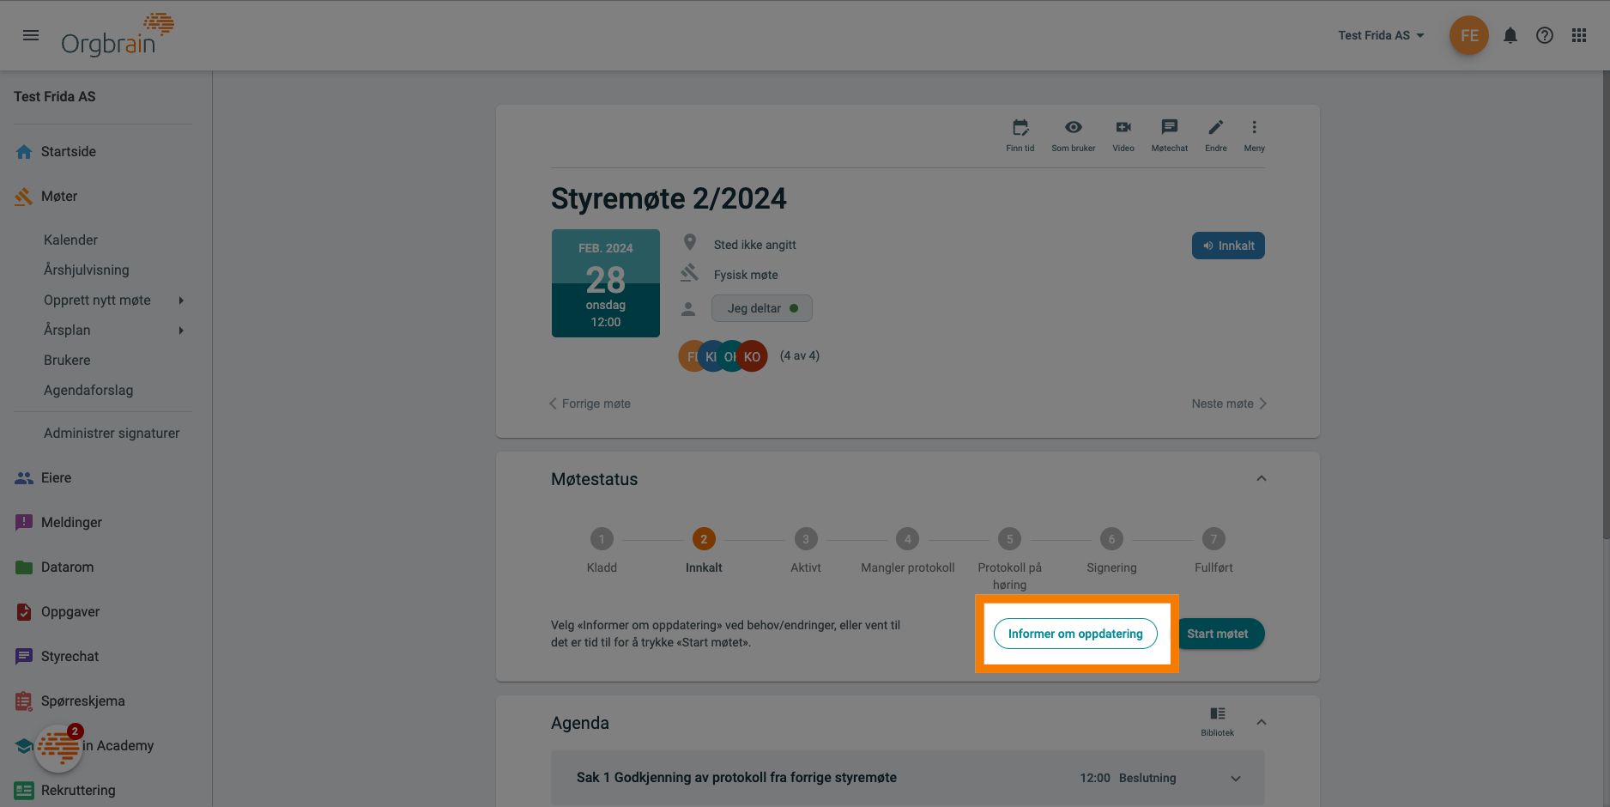Click the Styremøte 2/2024 title
Screen dimensions: 1610x807
pos(669,198)
